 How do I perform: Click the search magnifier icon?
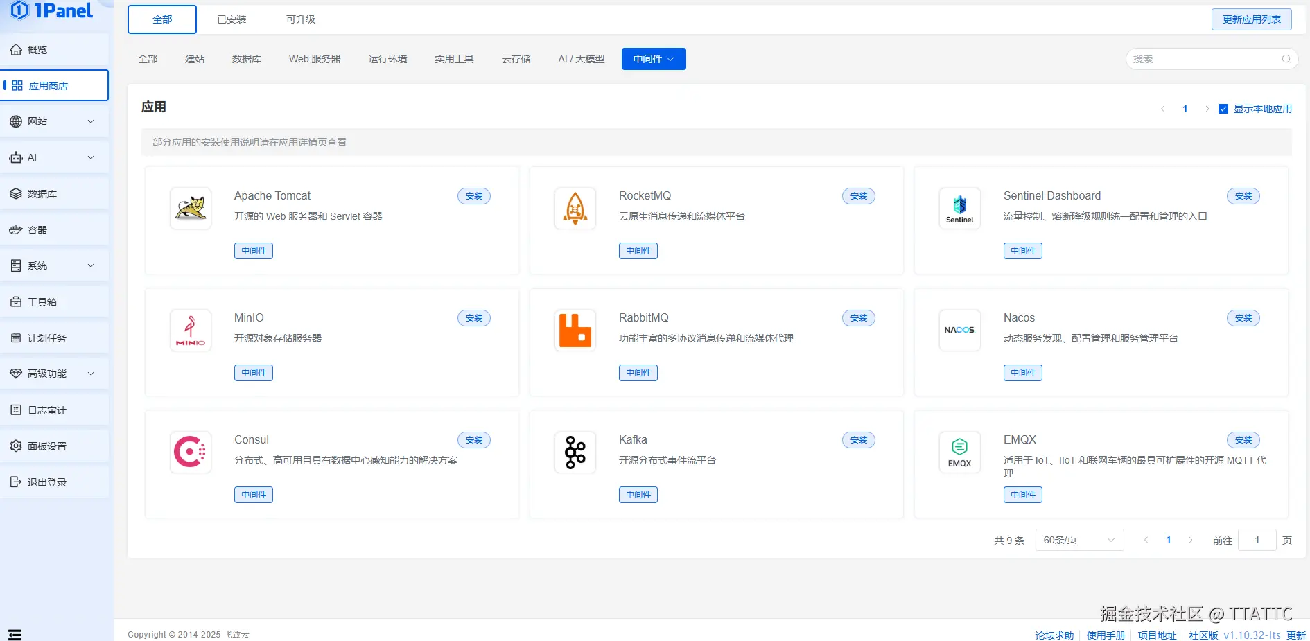1286,59
